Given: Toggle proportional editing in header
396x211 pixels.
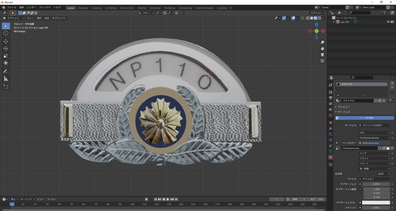Looking at the screenshot, I should point(176,13).
